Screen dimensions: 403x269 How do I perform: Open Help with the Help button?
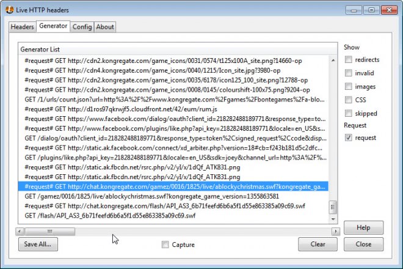(363, 227)
